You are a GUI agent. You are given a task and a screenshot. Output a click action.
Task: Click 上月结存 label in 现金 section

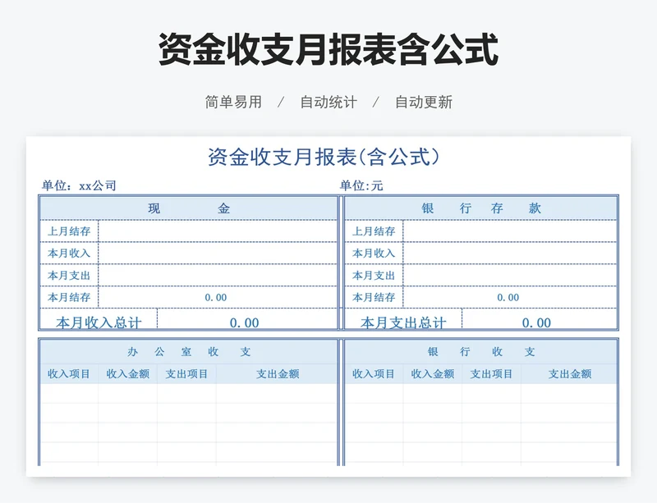(69, 231)
